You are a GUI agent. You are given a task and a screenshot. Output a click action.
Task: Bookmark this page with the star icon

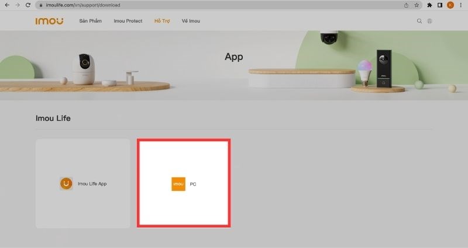pos(417,5)
